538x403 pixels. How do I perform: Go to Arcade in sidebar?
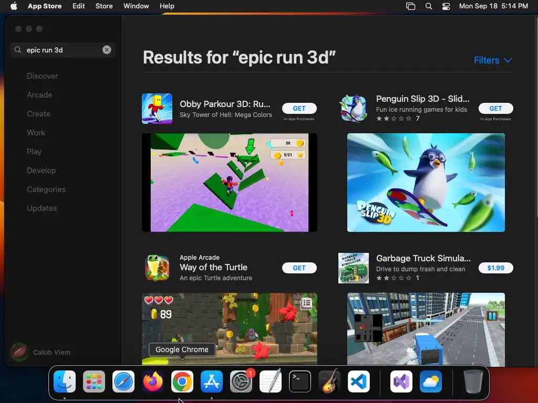tap(39, 95)
